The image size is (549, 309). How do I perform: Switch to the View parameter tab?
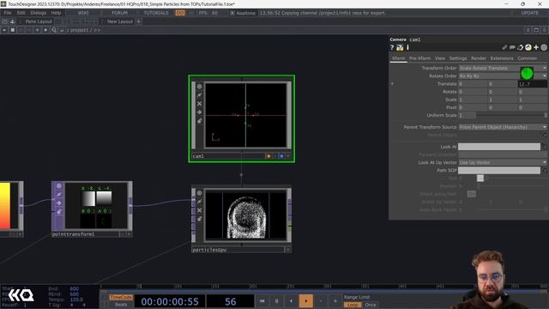(440, 58)
